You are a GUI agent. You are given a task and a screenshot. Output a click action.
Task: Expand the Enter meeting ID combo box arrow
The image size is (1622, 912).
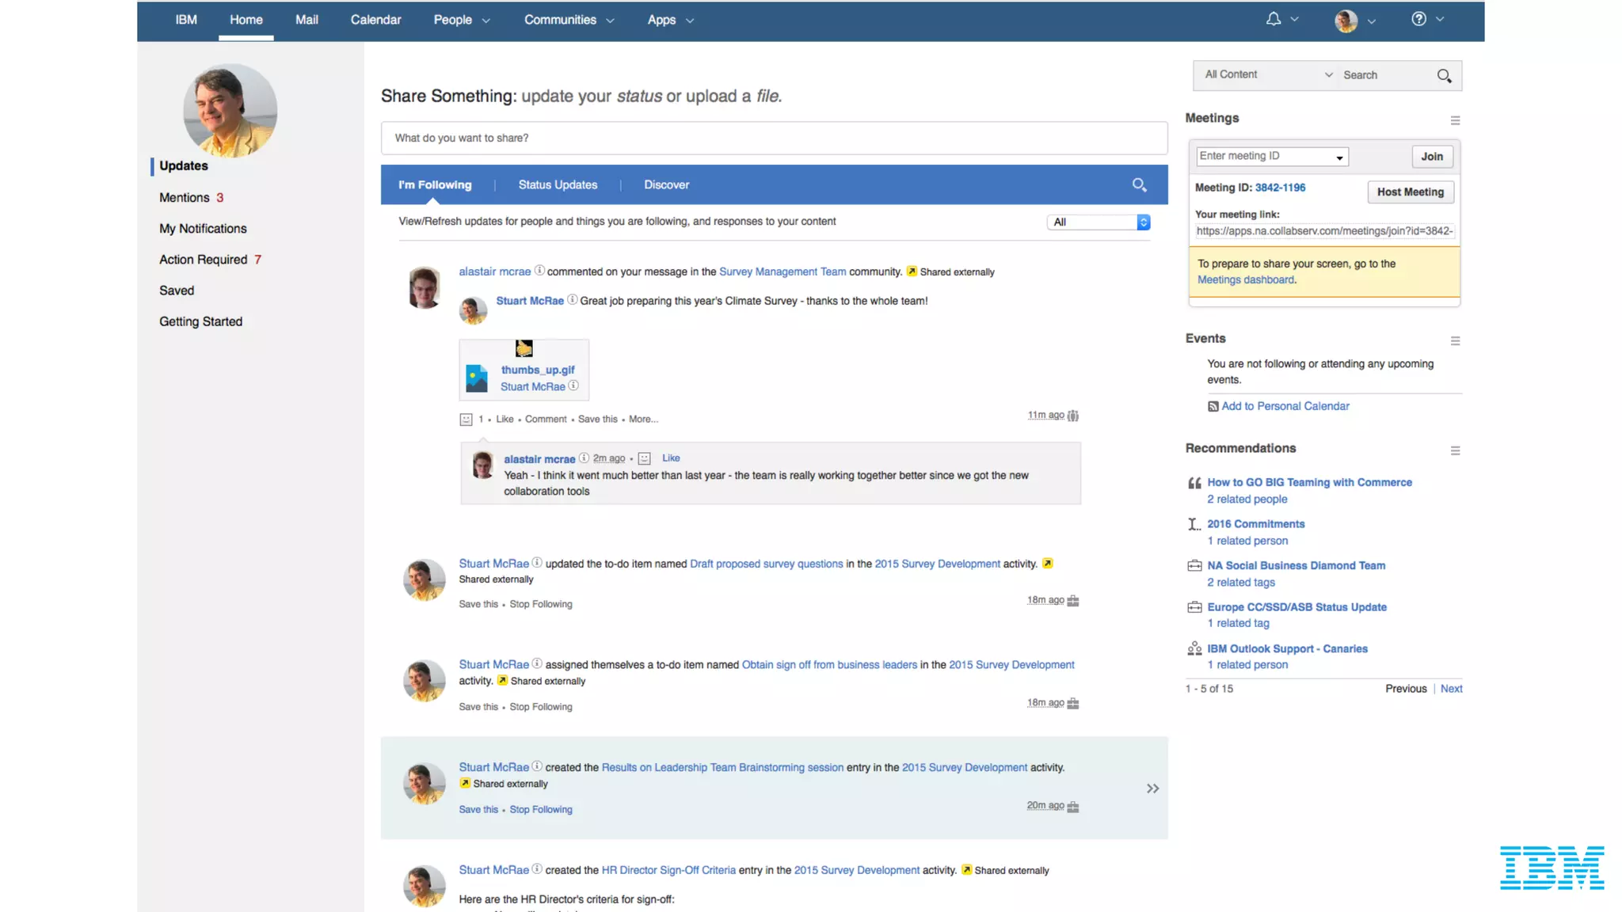click(x=1339, y=157)
